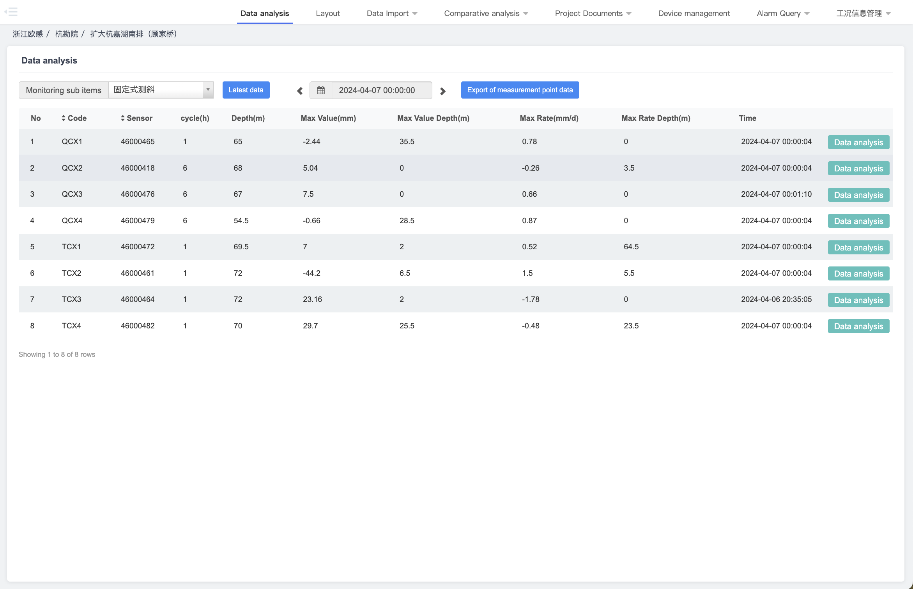Click the TCX2 max value -44.2

(311, 273)
